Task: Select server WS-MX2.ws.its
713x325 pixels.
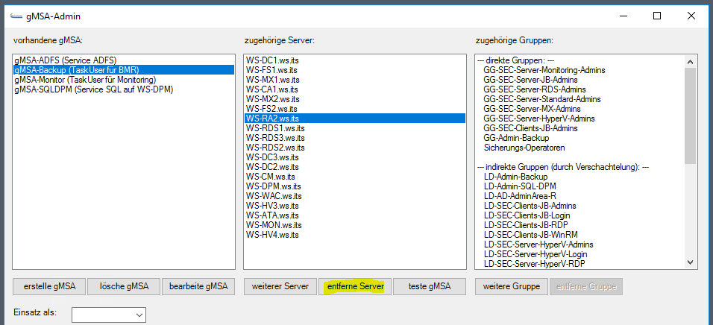Action: pyautogui.click(x=355, y=99)
